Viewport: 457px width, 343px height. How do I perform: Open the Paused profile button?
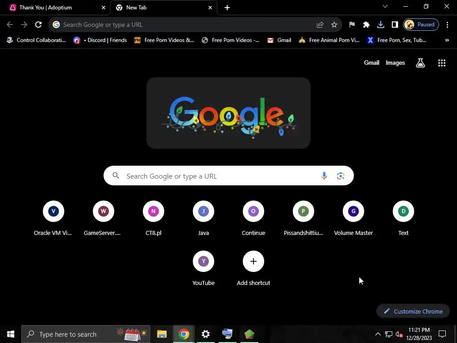point(421,25)
